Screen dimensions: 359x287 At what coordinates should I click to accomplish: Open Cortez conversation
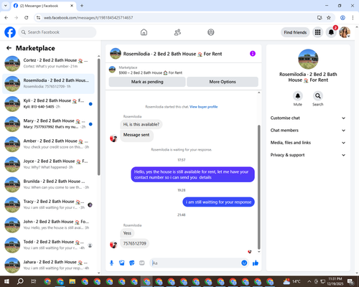pyautogui.click(x=49, y=63)
